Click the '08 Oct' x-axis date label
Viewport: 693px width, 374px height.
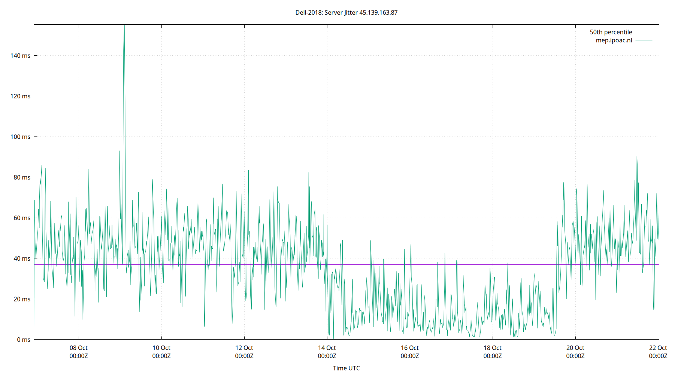pyautogui.click(x=79, y=348)
